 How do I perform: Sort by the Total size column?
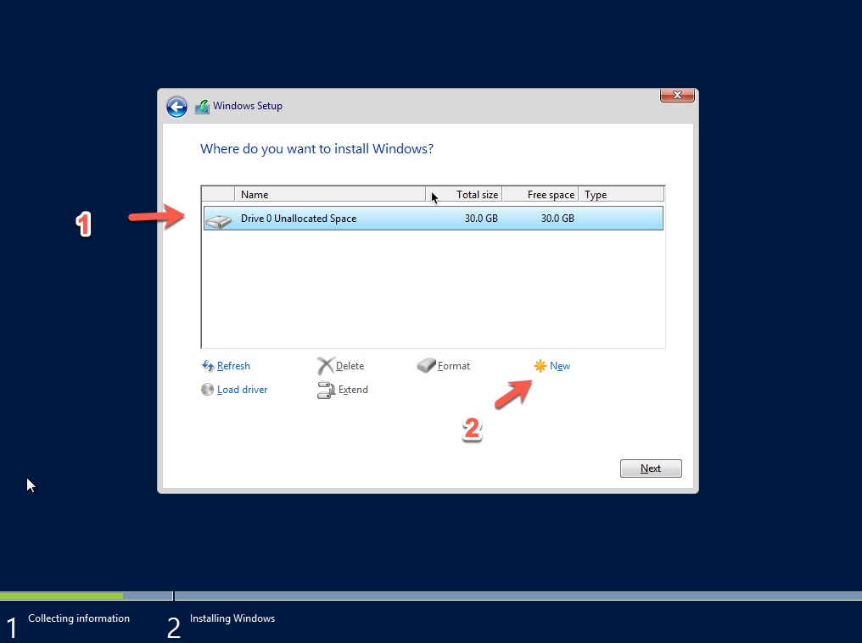pos(463,194)
